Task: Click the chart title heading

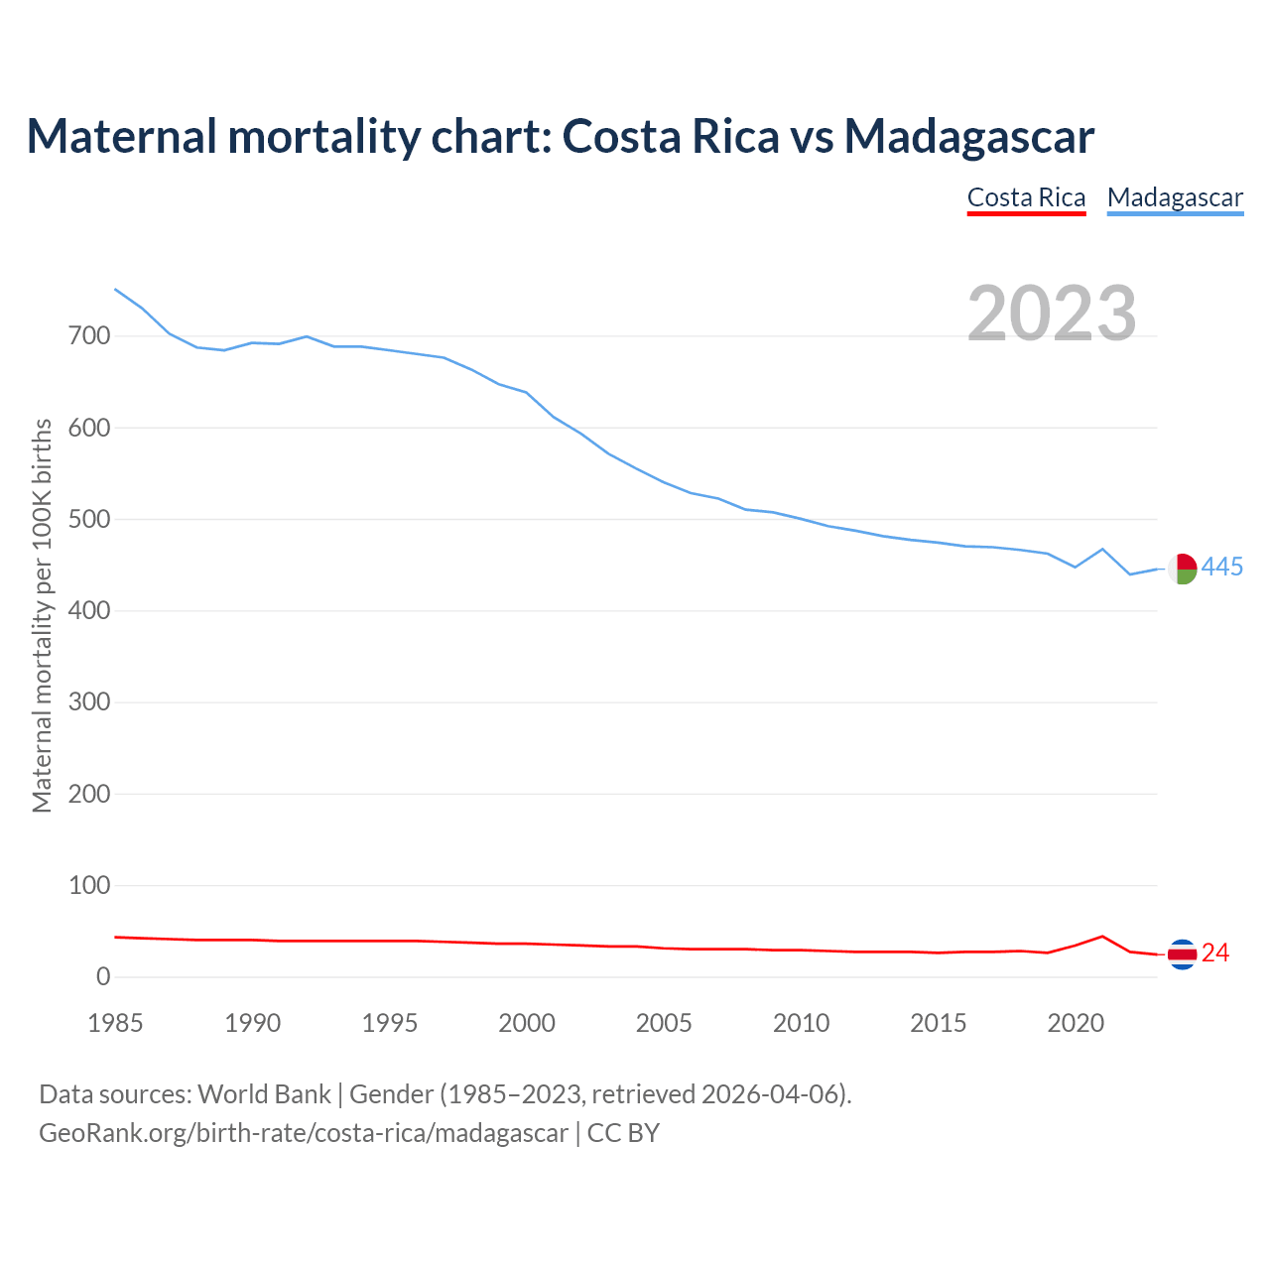Action: click(x=561, y=137)
